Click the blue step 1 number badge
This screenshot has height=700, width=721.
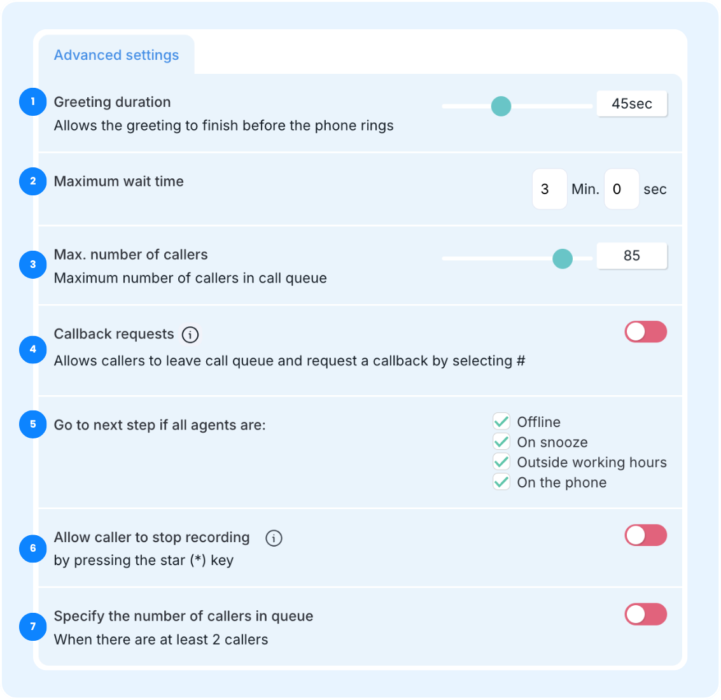(32, 102)
